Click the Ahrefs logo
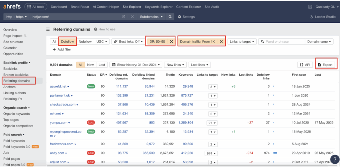Image resolution: width=340 pixels, height=167 pixels. (x=12, y=7)
